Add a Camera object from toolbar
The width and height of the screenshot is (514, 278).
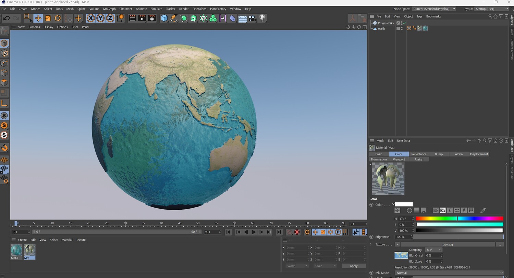point(253,18)
